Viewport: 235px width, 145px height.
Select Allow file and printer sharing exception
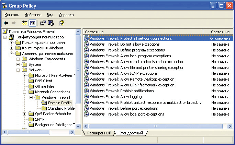(137, 68)
